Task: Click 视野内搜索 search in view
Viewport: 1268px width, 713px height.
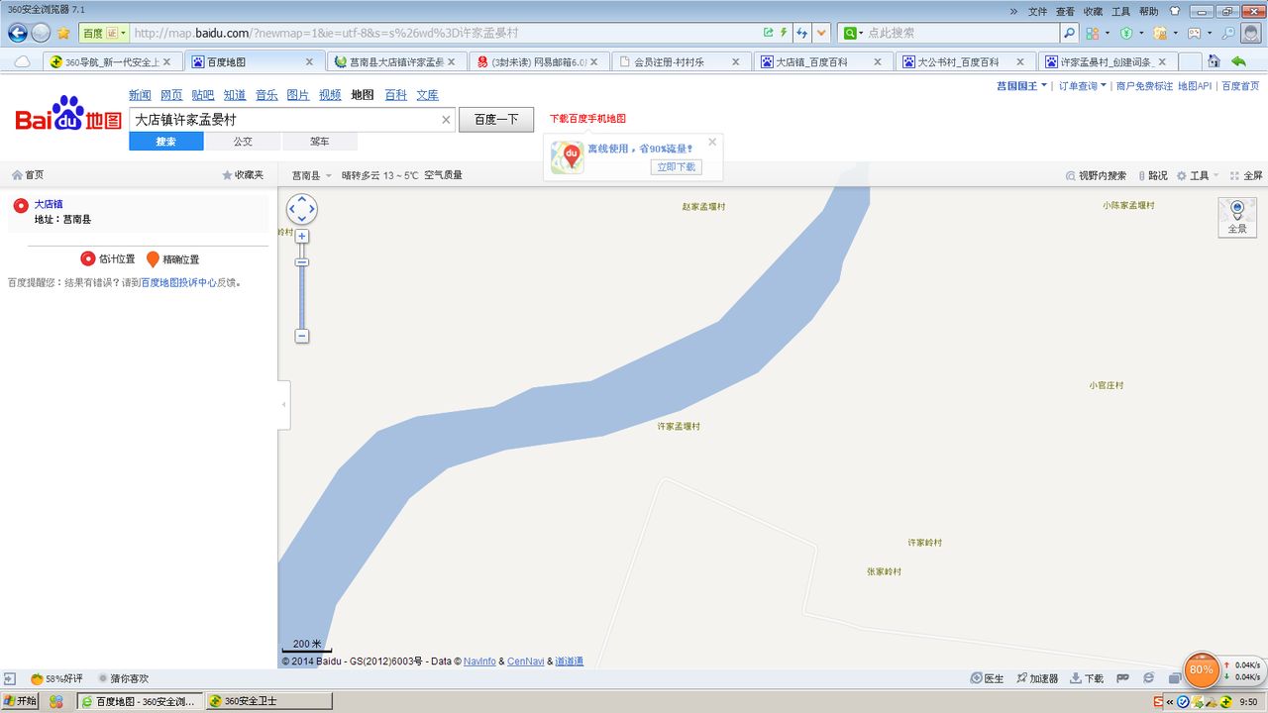Action: tap(1096, 175)
